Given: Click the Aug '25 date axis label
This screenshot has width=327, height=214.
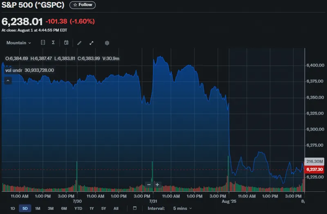Looking at the screenshot, I should (x=229, y=201).
